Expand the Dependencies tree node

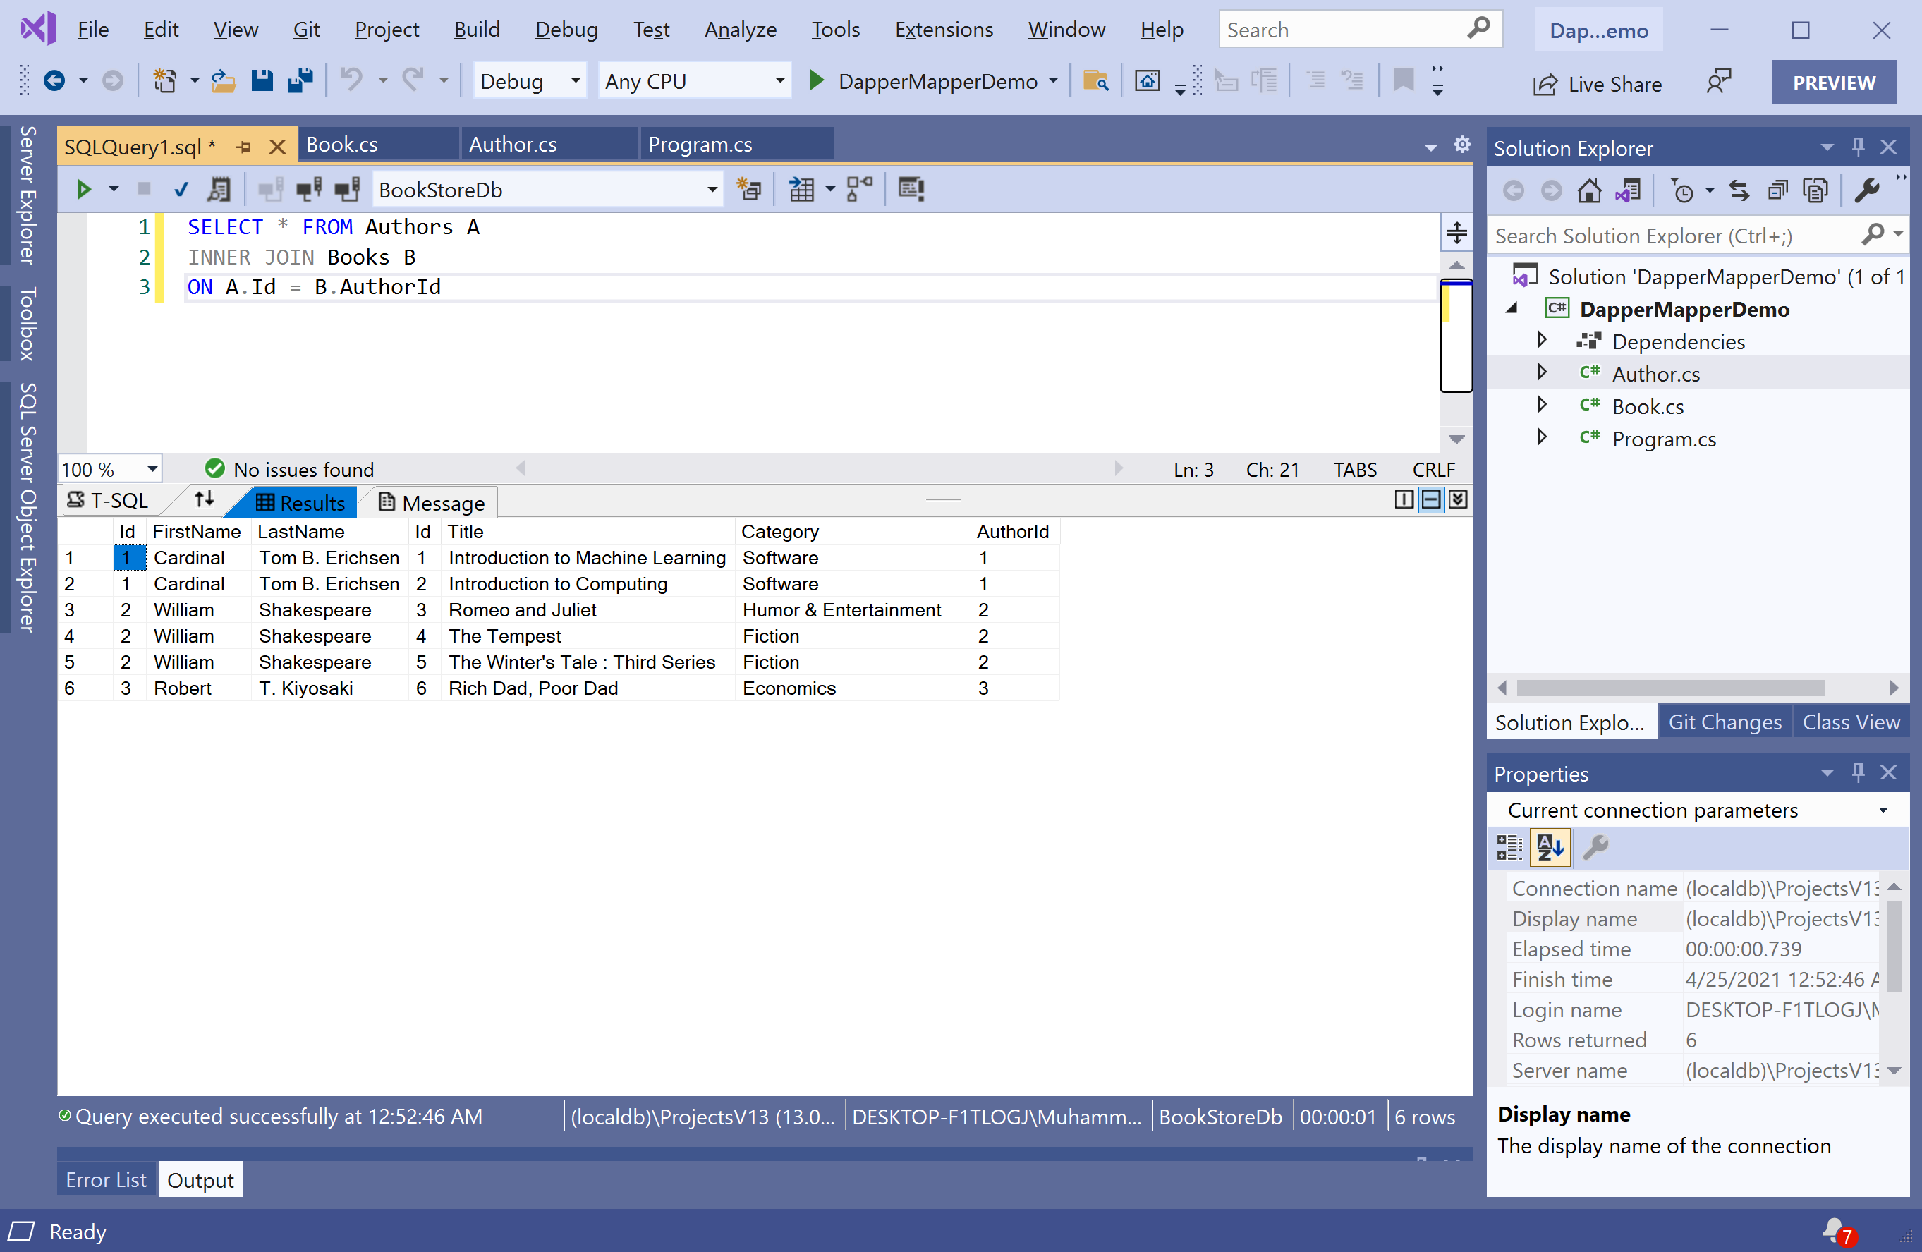tap(1541, 341)
